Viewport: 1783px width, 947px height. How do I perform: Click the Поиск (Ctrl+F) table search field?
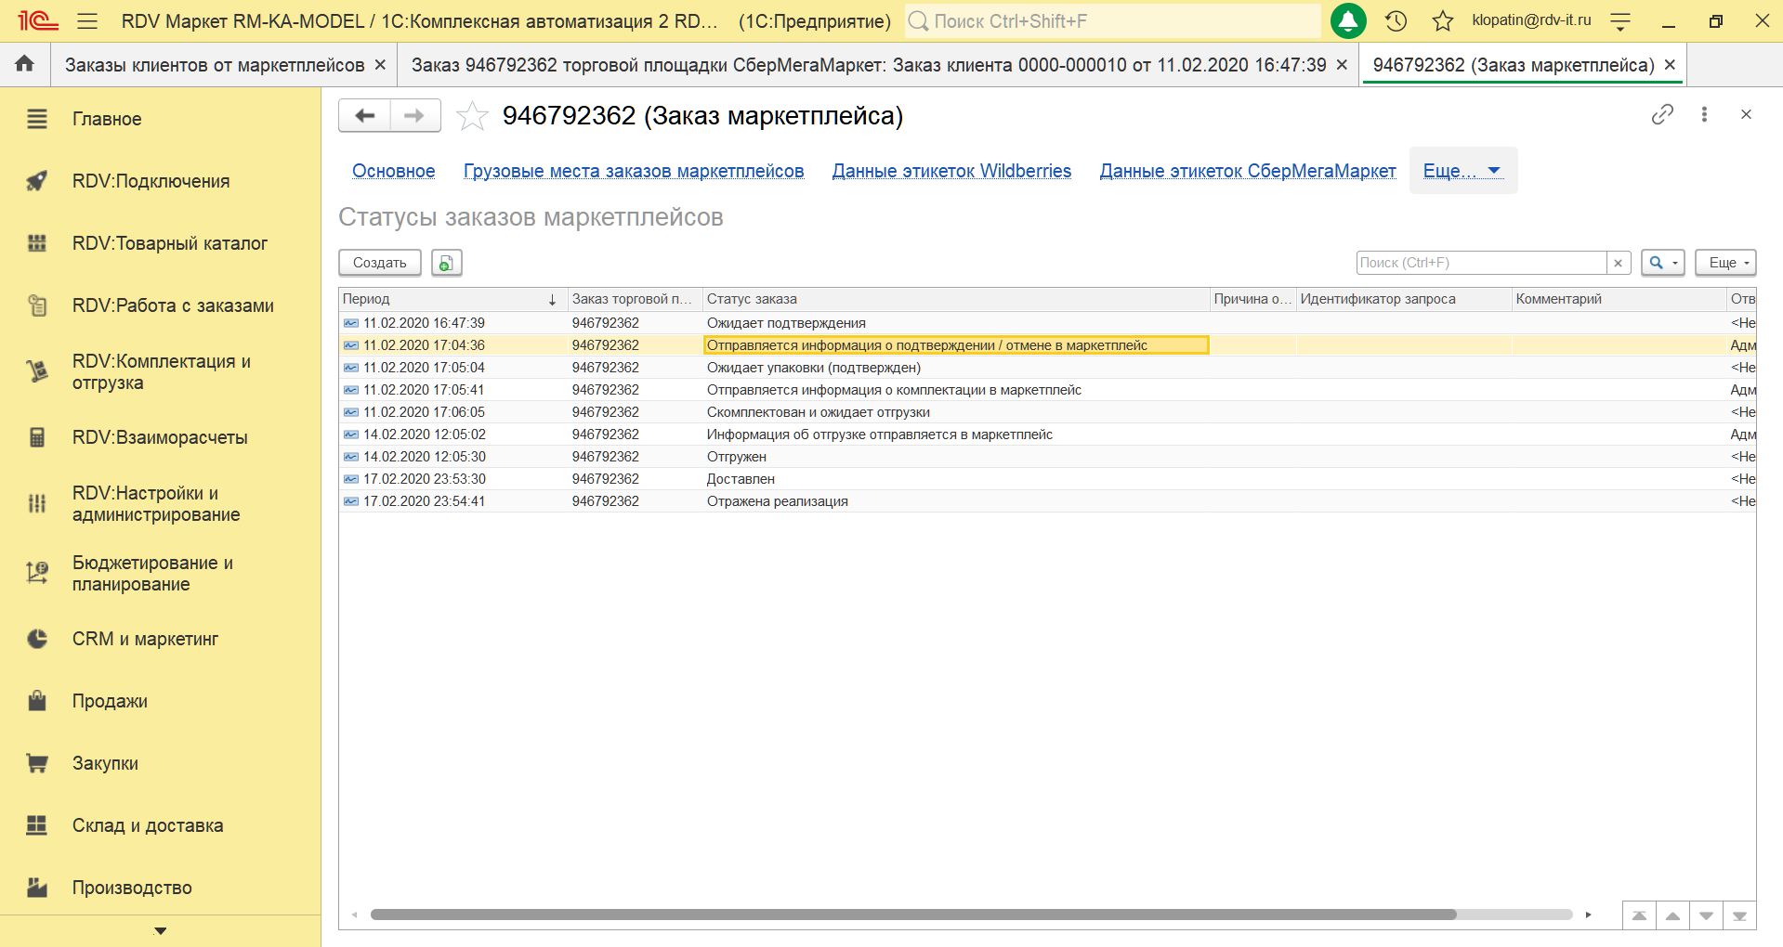coord(1481,263)
